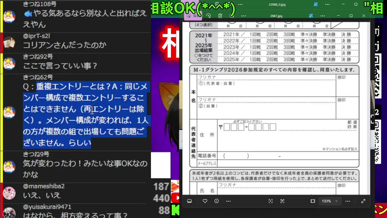Start a visual search on the image
This screenshot has width=387, height=218.
(x=271, y=201)
